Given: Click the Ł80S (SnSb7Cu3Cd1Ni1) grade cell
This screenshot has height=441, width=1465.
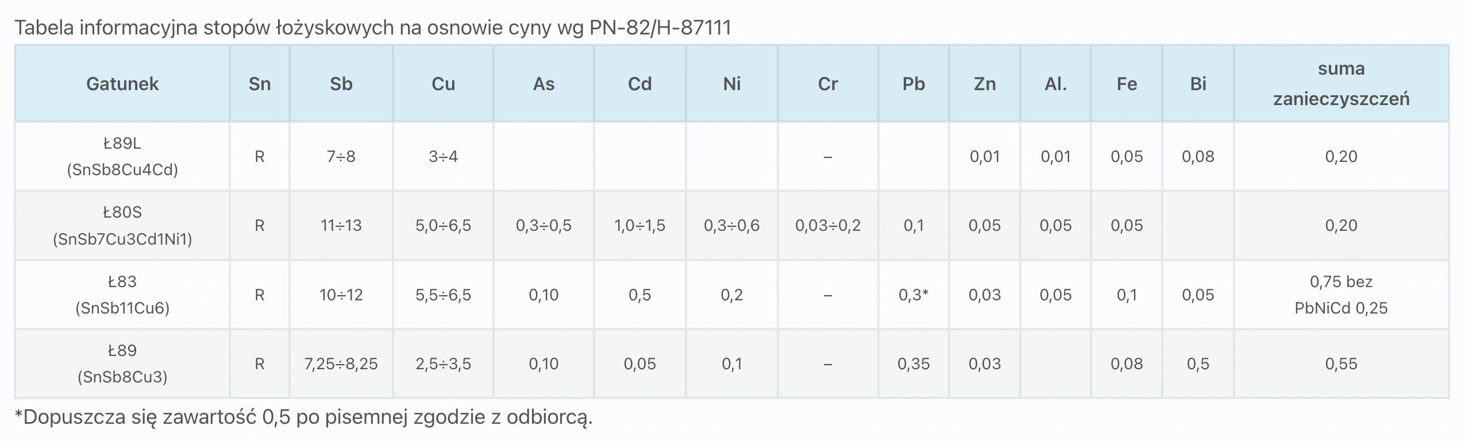Looking at the screenshot, I should [122, 225].
